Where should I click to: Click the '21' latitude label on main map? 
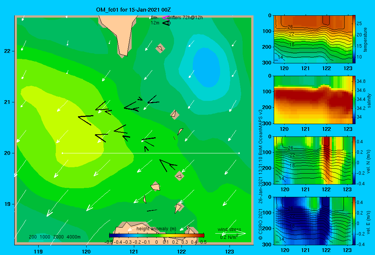click(x=7, y=102)
